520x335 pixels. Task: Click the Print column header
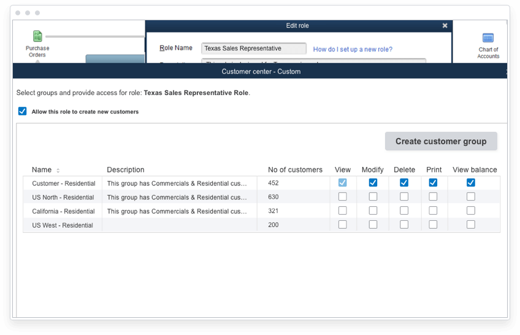434,170
